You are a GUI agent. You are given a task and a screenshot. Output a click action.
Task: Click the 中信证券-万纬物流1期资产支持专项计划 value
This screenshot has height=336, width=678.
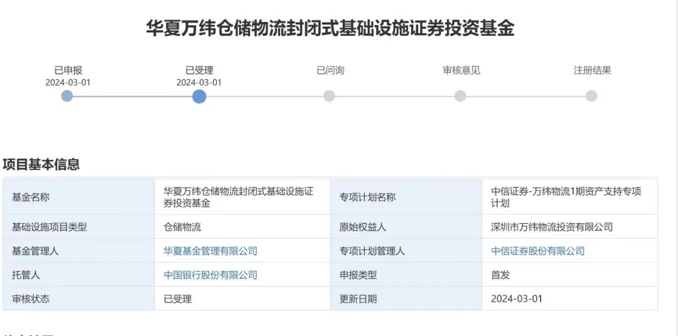[566, 197]
